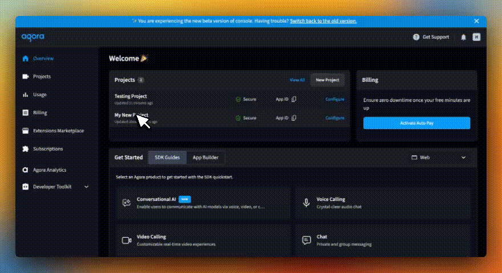Open the Web platform dropdown
Screen dimensions: 502x273
(x=438, y=158)
